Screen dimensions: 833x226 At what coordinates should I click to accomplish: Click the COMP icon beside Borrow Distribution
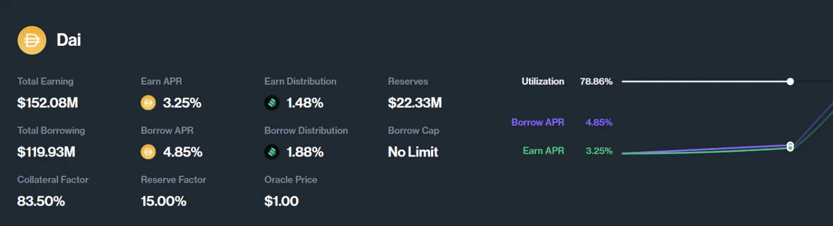coord(272,152)
